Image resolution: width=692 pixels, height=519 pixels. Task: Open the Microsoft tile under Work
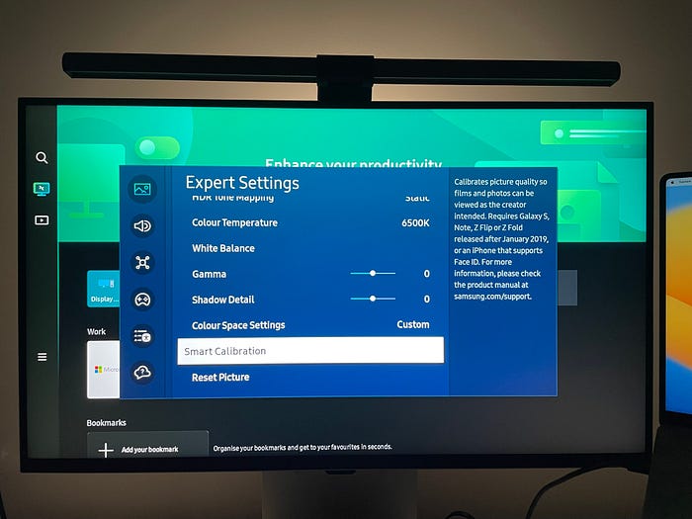[x=104, y=370]
